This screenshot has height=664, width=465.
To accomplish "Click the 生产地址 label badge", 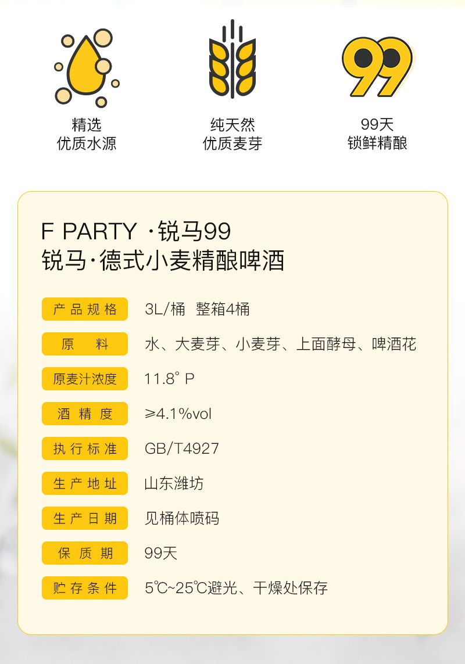I will tap(85, 483).
